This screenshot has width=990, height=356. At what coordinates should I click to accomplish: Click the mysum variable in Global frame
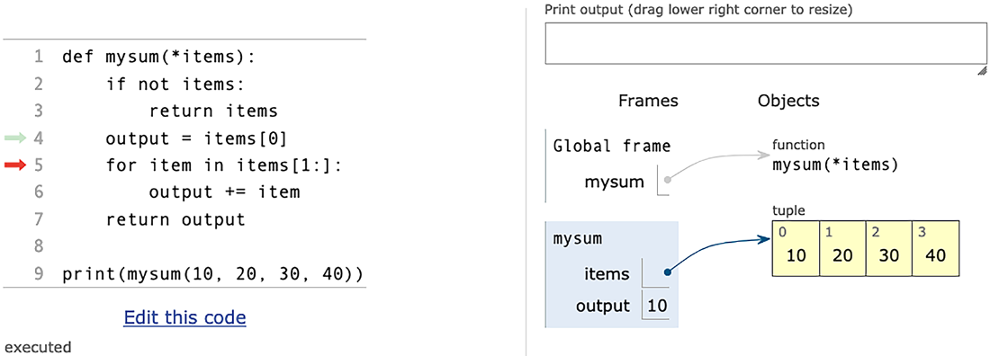point(615,182)
